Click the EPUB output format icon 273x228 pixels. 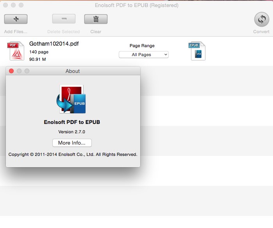coord(197,51)
